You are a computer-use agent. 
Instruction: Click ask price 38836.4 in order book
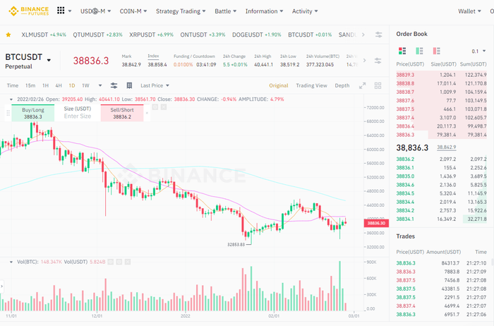(405, 126)
